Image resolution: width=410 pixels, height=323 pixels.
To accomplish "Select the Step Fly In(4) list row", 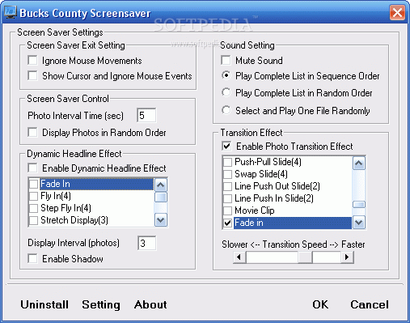I will pos(96,208).
